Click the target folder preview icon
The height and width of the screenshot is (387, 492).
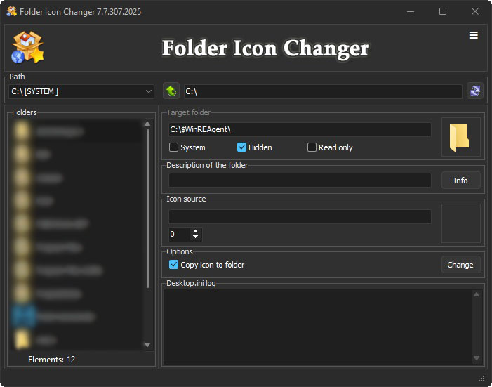(x=460, y=137)
